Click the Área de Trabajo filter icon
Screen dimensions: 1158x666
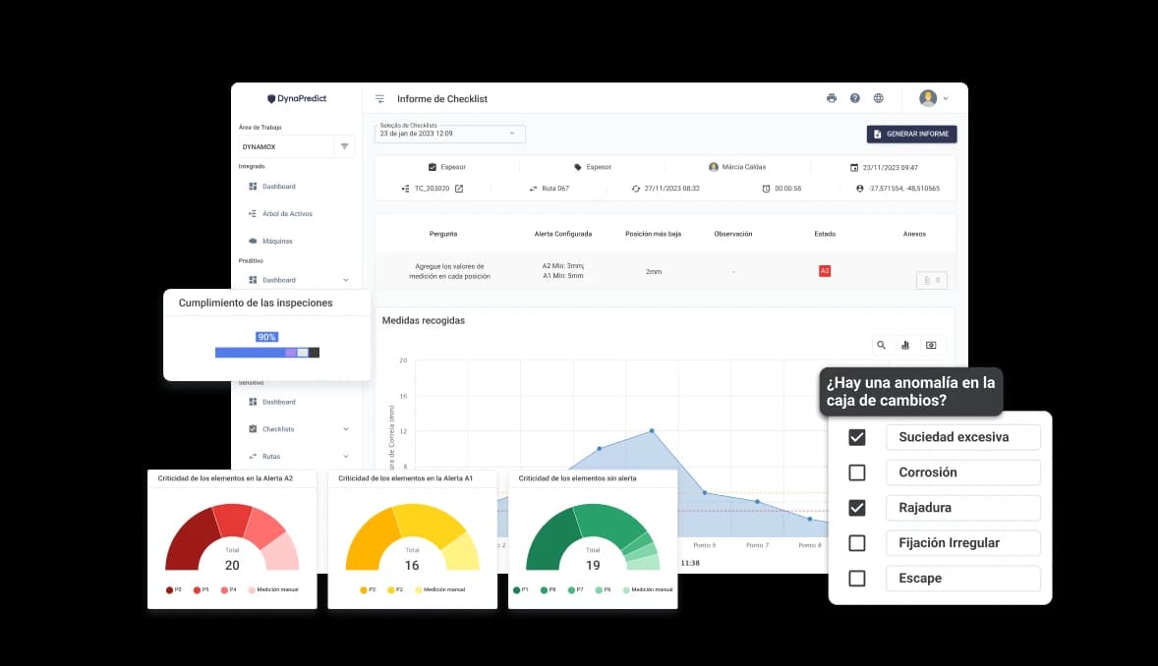pos(344,146)
